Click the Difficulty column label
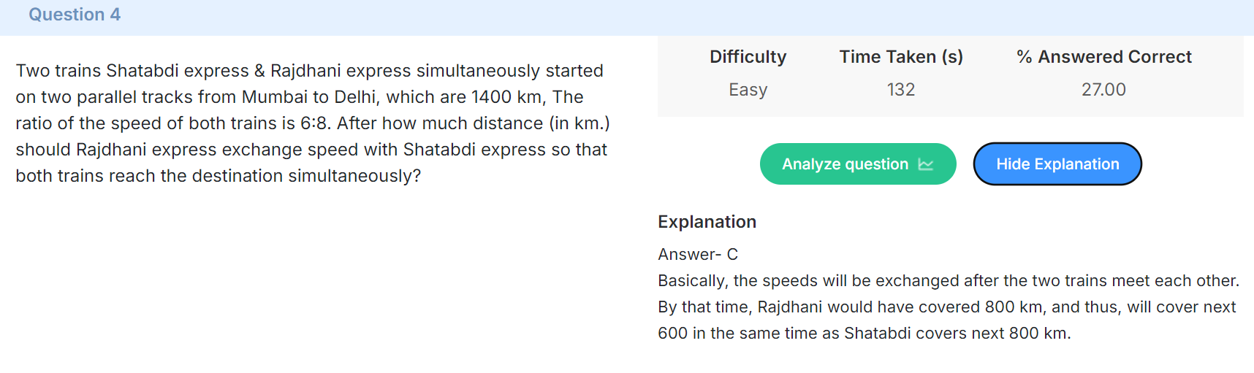The width and height of the screenshot is (1254, 373). point(748,57)
